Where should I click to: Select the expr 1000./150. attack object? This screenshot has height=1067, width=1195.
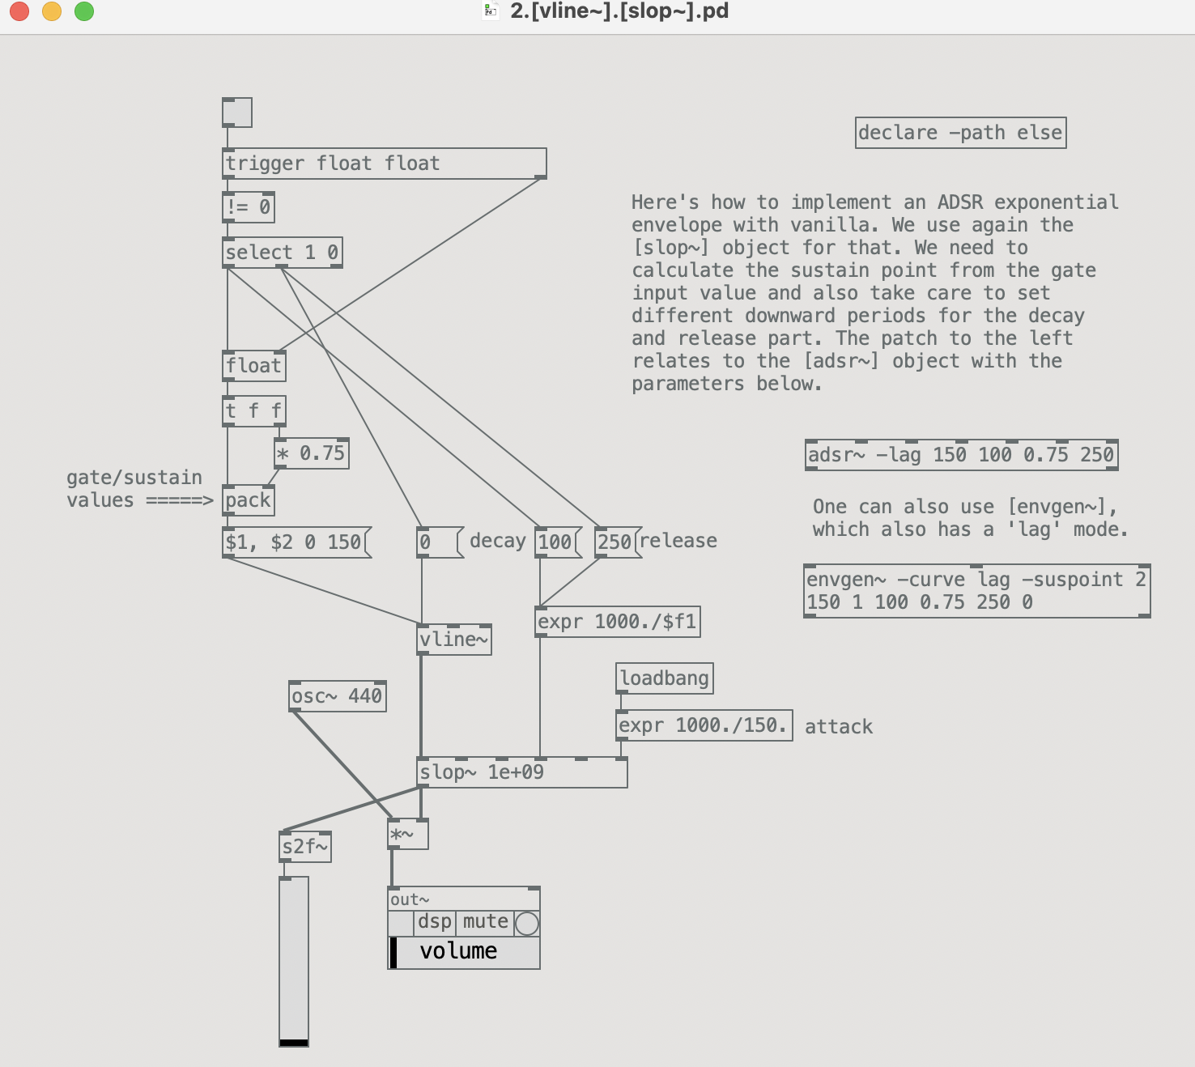(704, 725)
